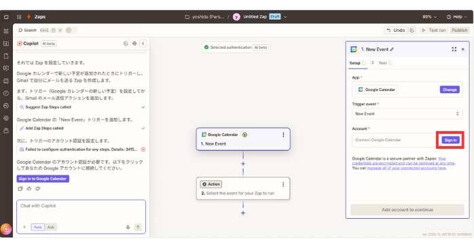Rename step with pencil icon by New Event
The height and width of the screenshot is (248, 474).
pos(392,50)
